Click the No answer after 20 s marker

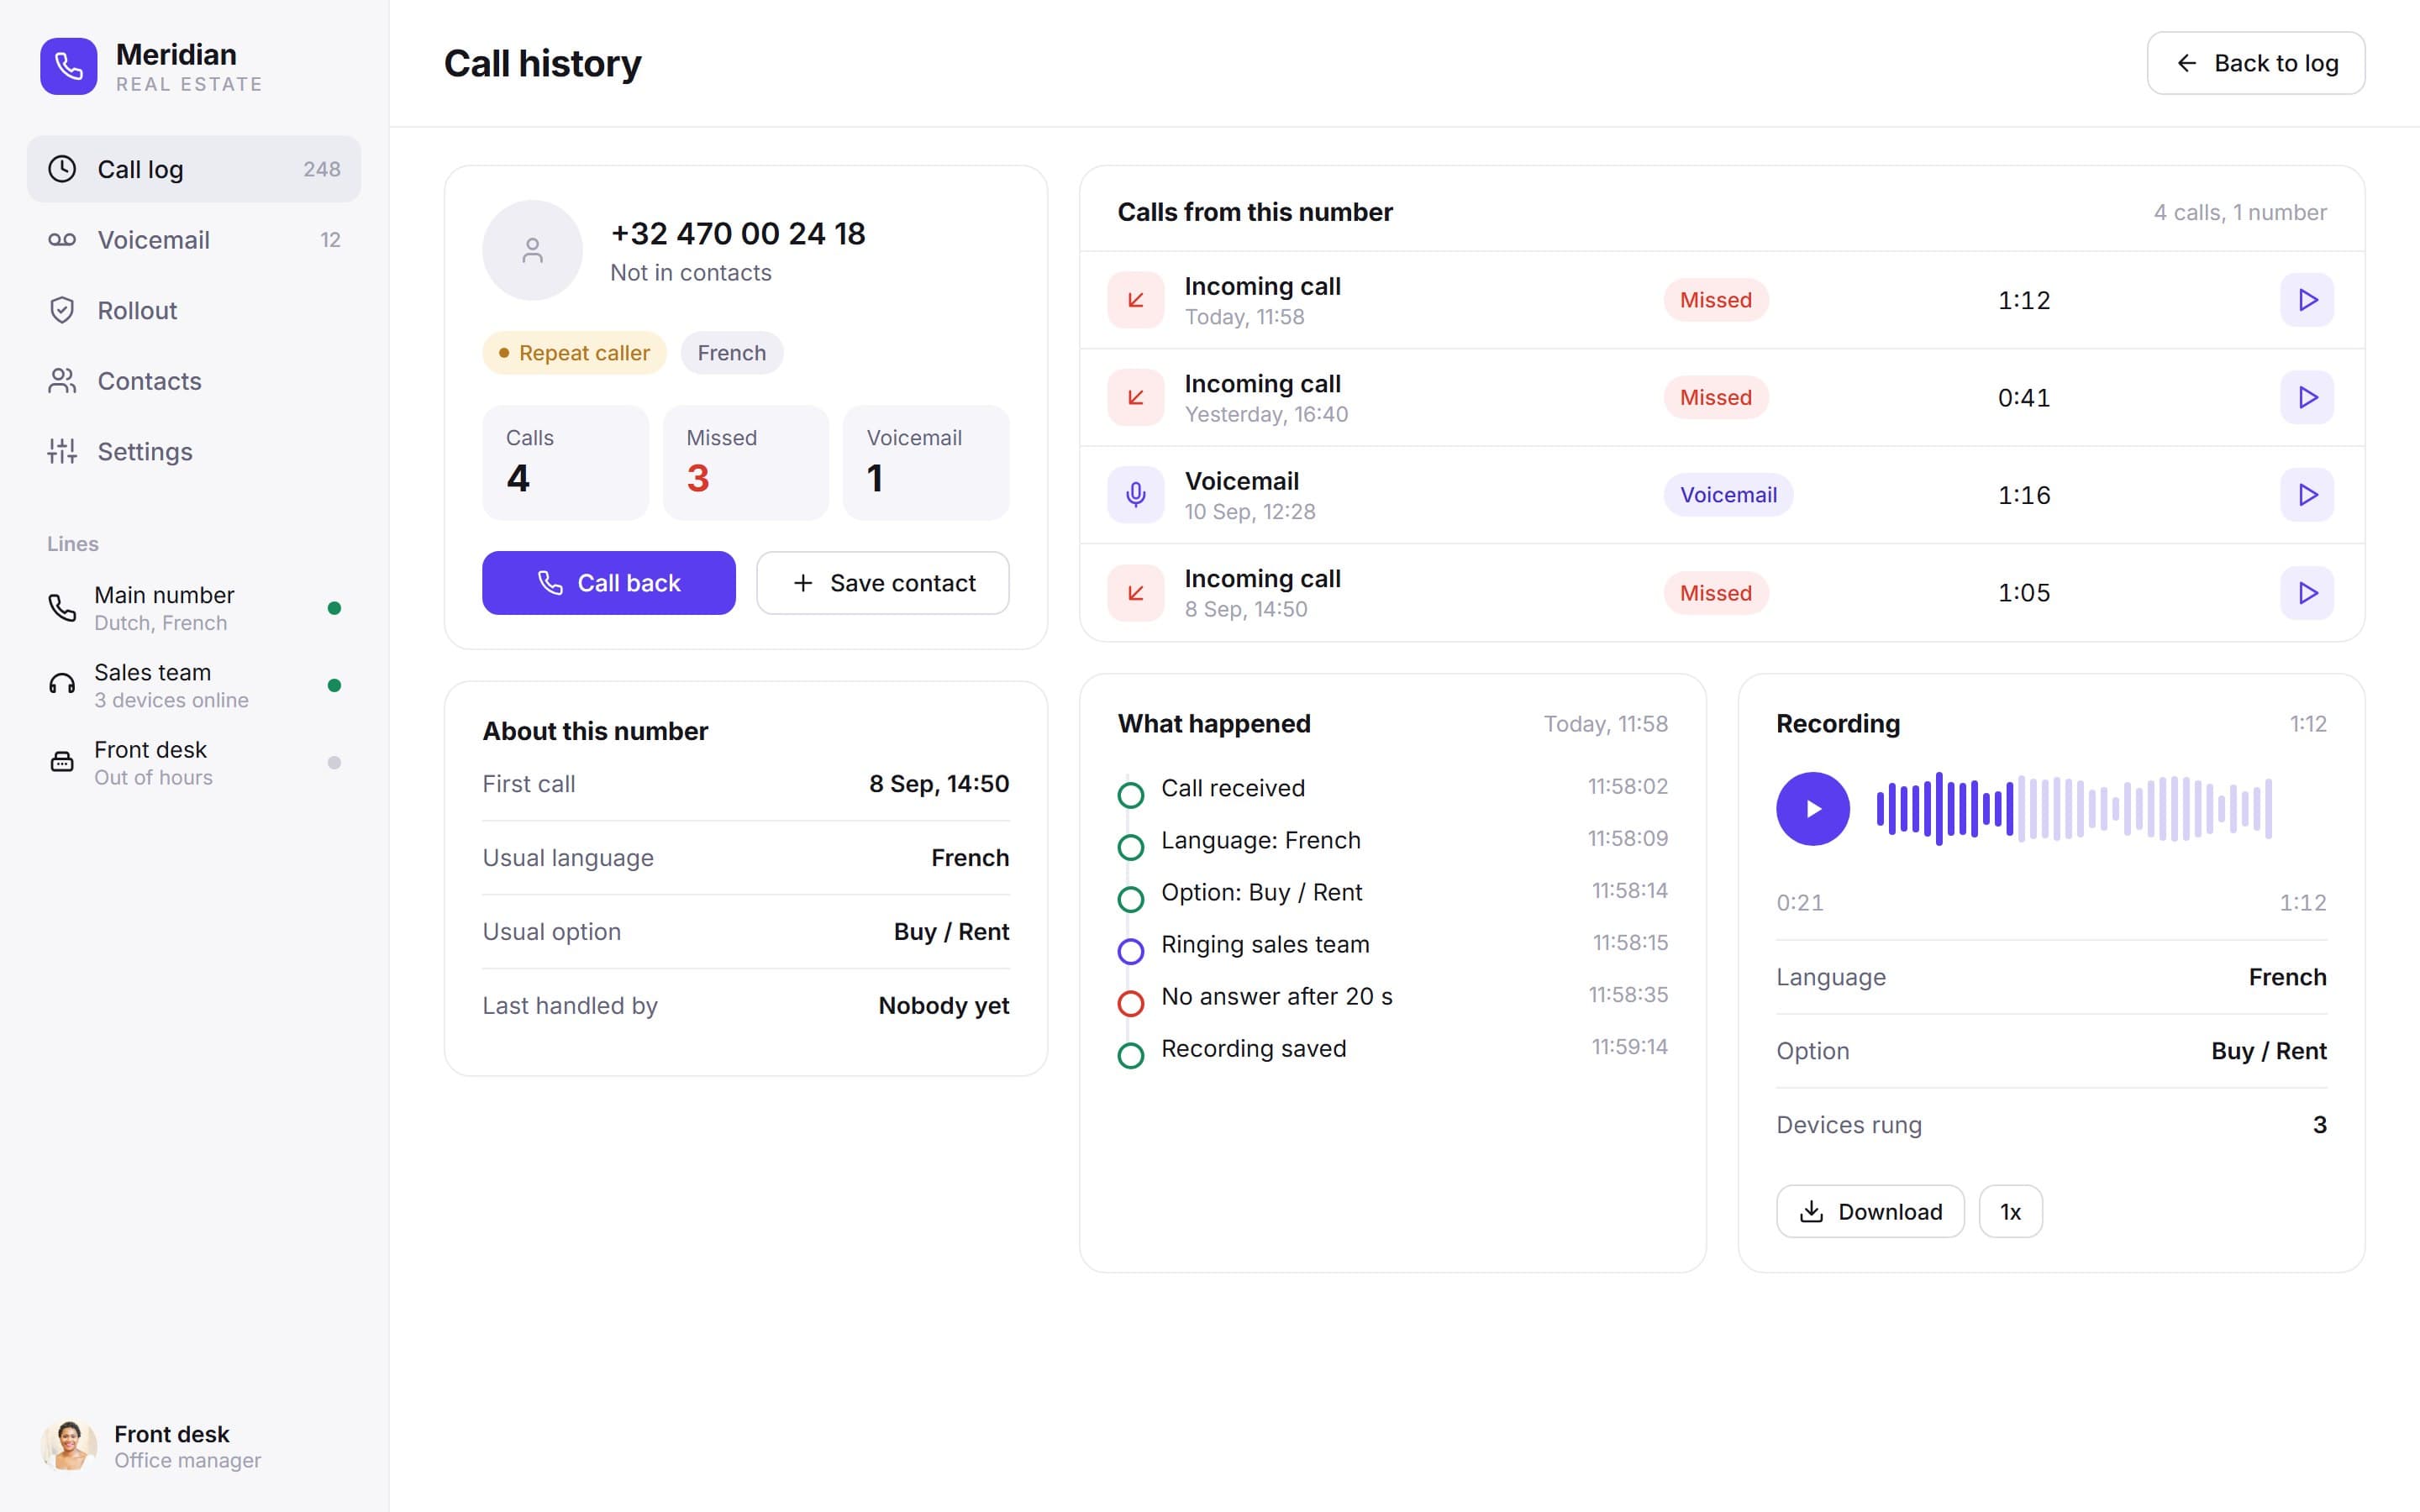pyautogui.click(x=1130, y=1003)
